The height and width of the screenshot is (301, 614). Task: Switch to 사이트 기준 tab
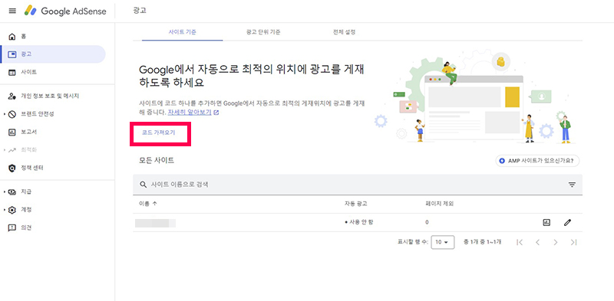point(182,32)
